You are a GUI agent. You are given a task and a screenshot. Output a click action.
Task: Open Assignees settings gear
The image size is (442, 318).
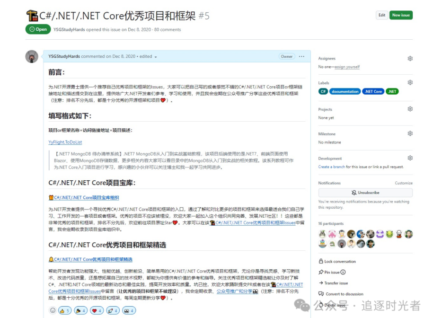coord(410,58)
